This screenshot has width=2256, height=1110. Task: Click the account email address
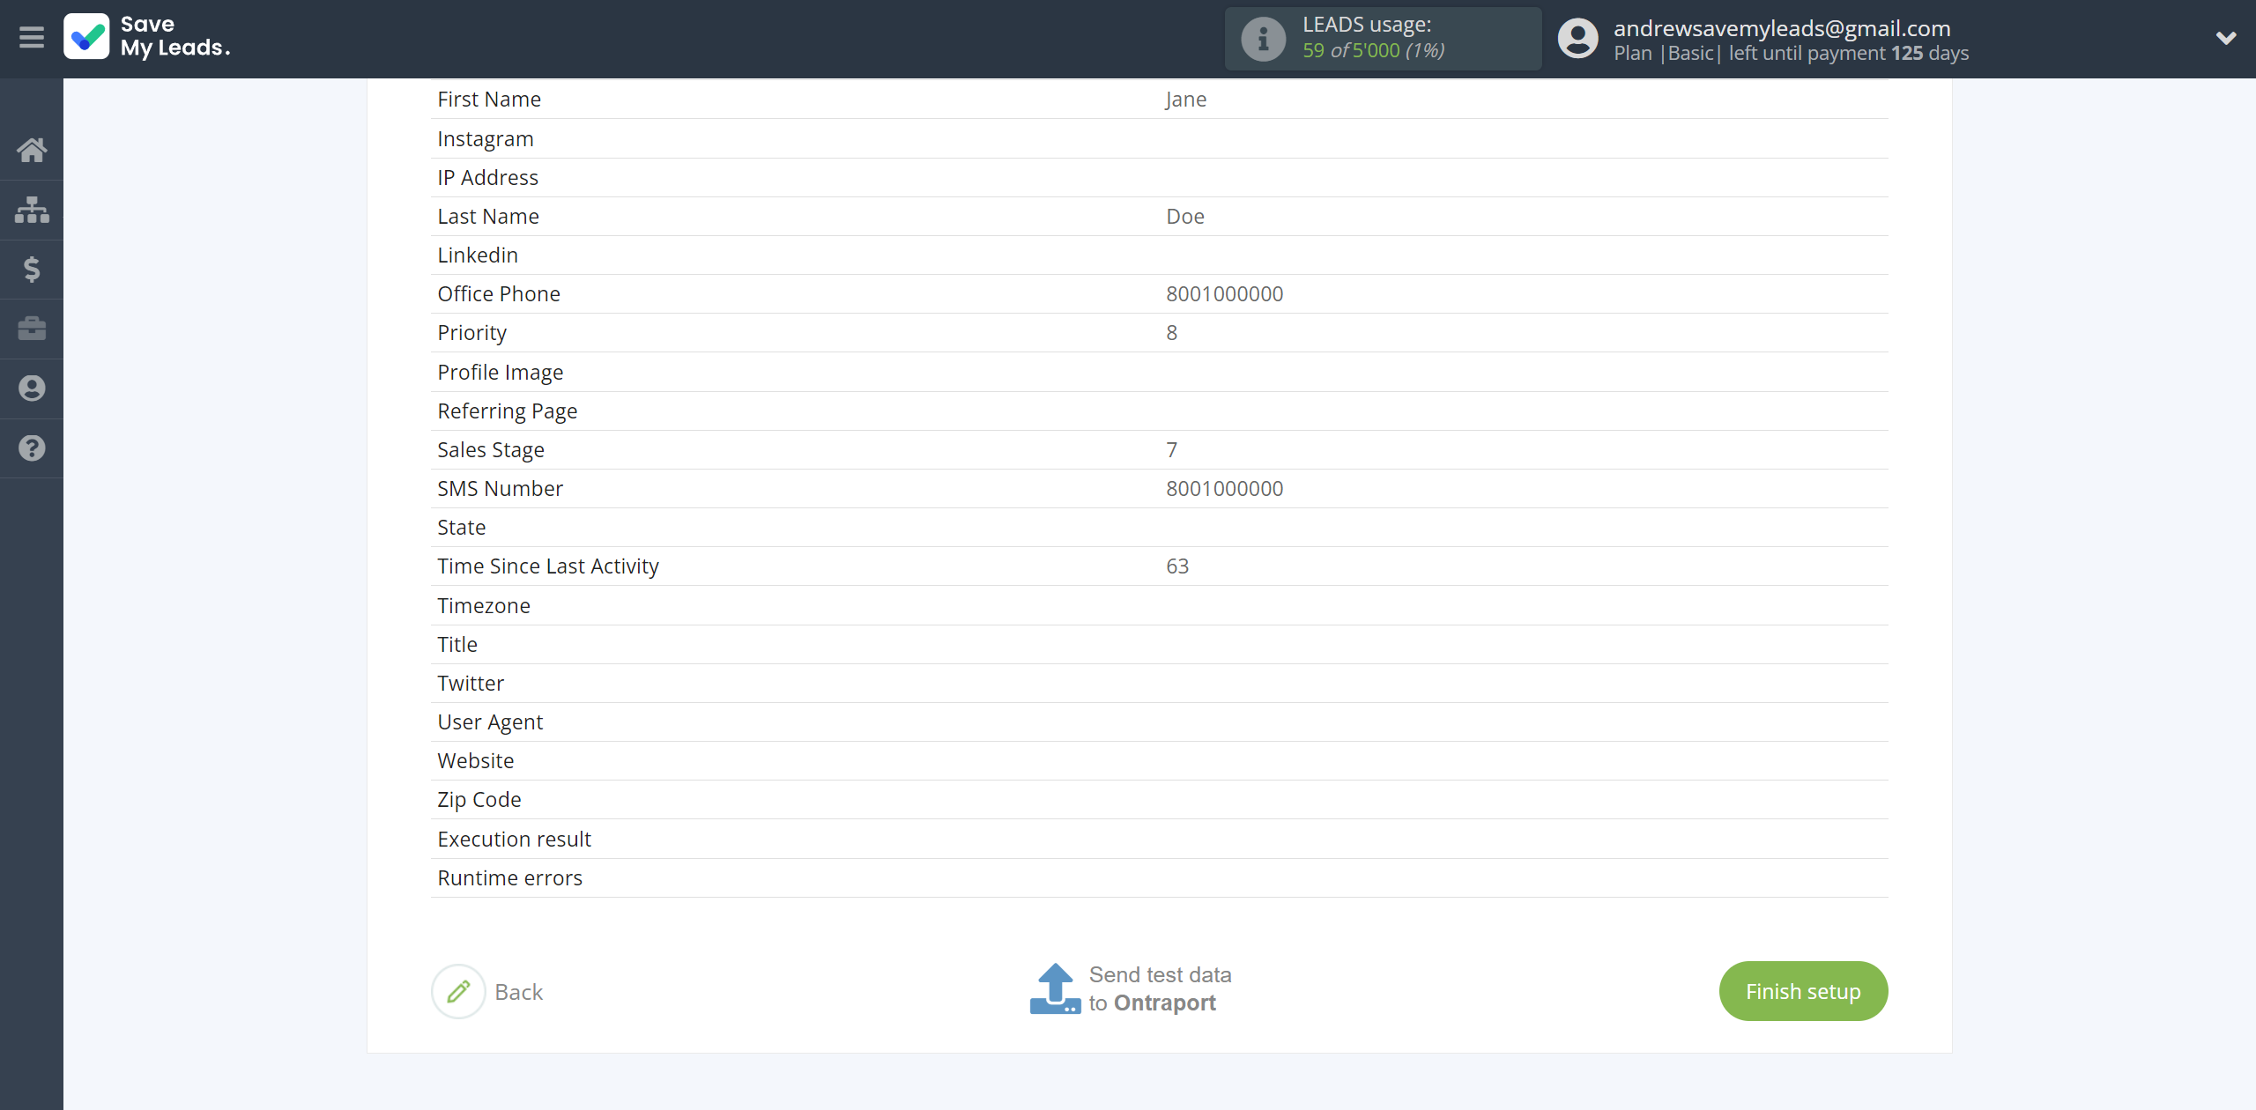pos(1782,27)
